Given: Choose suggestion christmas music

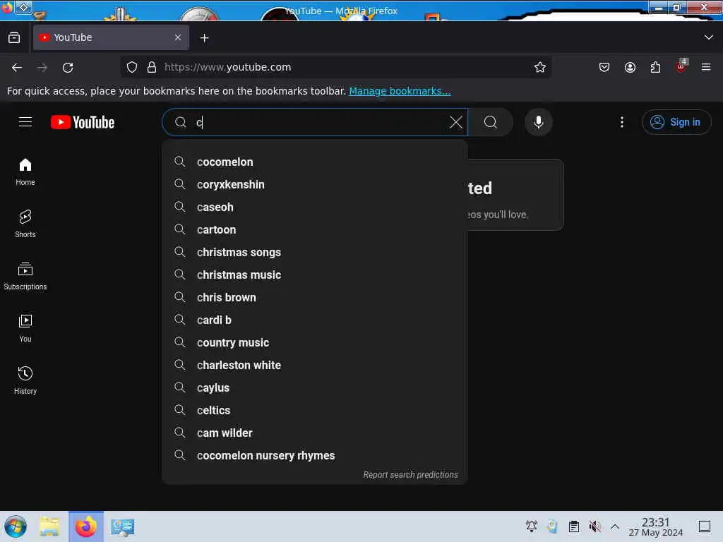Looking at the screenshot, I should pos(315,275).
